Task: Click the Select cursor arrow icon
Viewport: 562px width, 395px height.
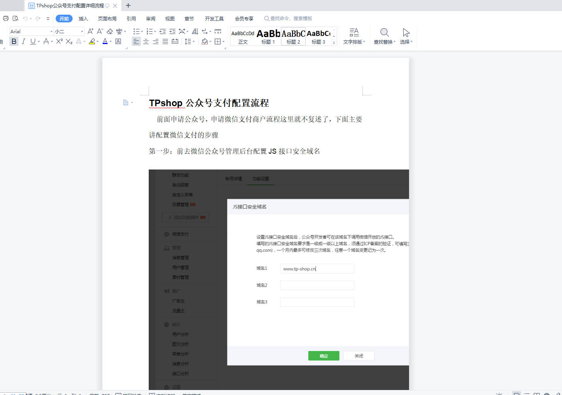Action: 406,32
